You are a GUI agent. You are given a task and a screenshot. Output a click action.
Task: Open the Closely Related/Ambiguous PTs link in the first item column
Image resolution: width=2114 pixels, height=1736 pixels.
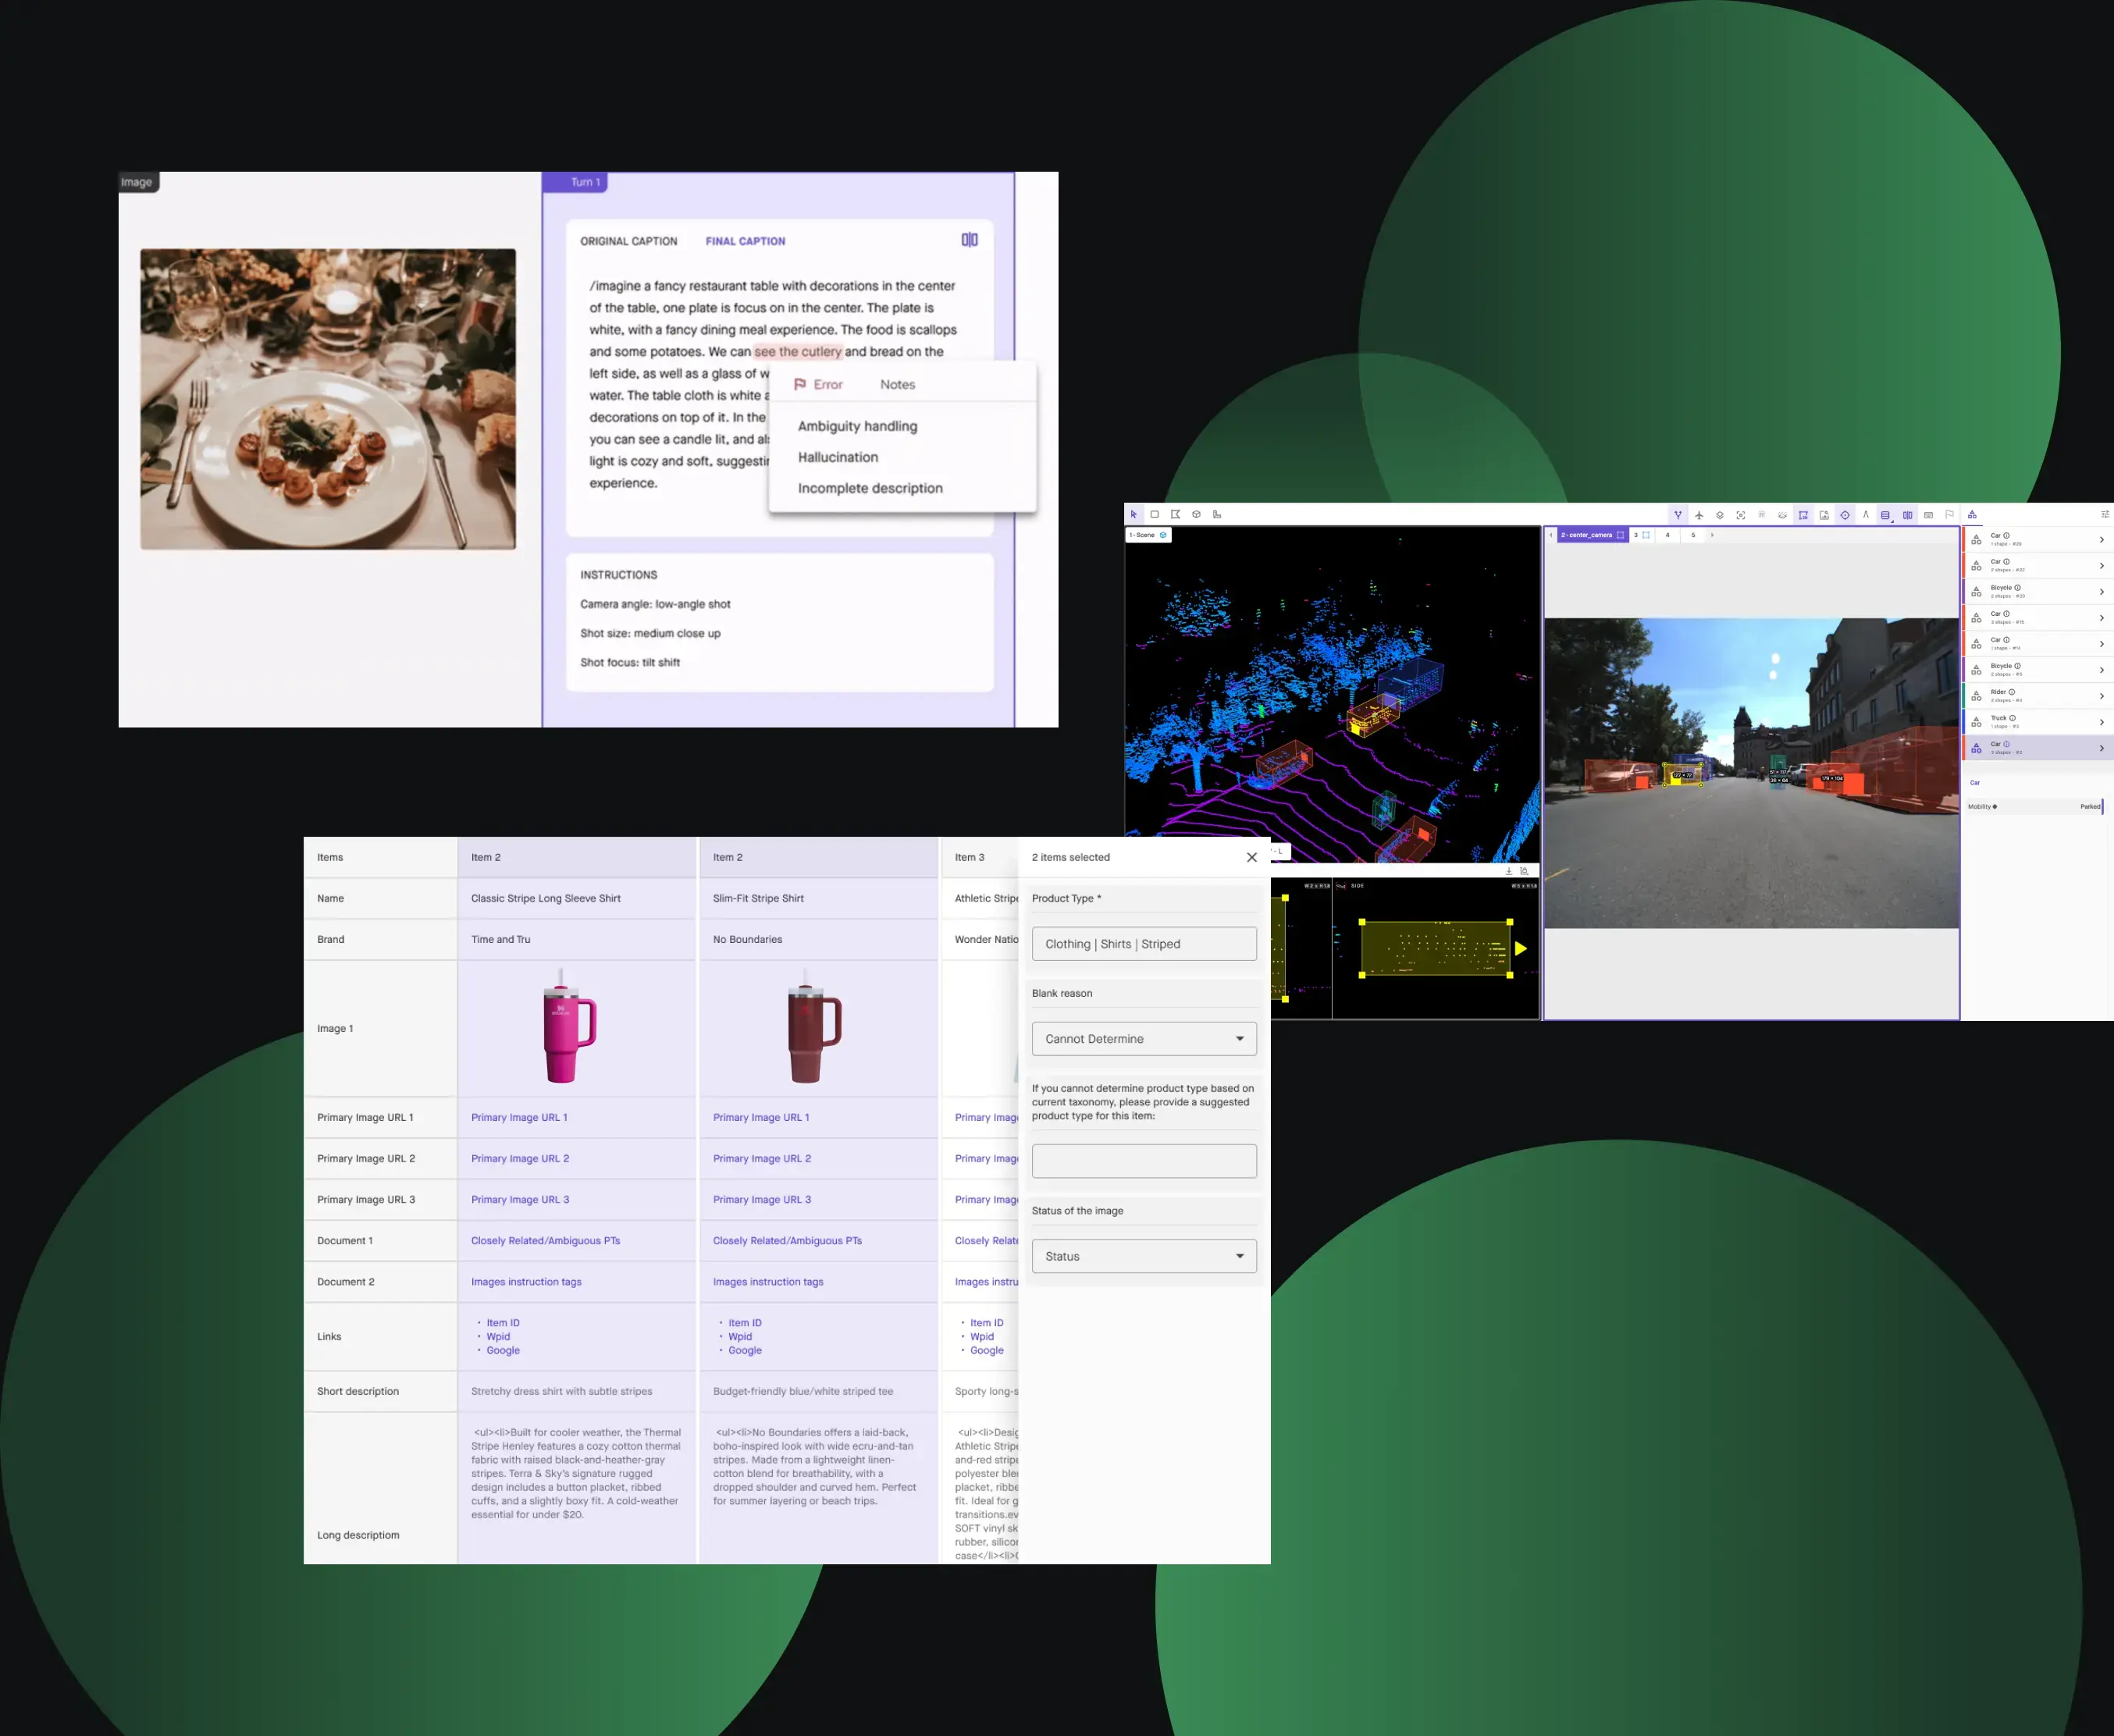[545, 1241]
